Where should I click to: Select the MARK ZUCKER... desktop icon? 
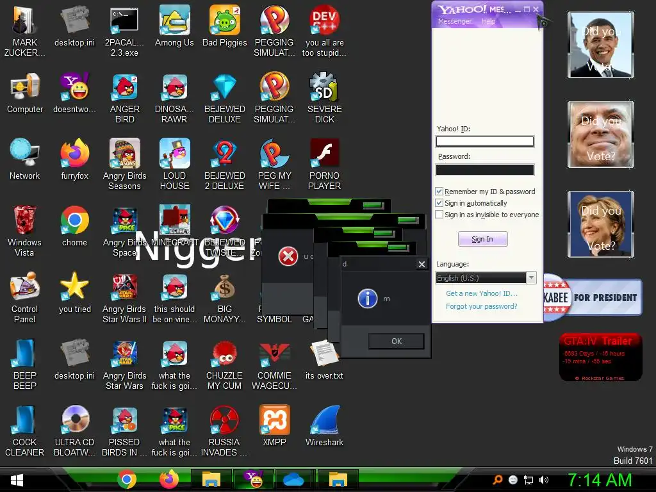point(25,32)
